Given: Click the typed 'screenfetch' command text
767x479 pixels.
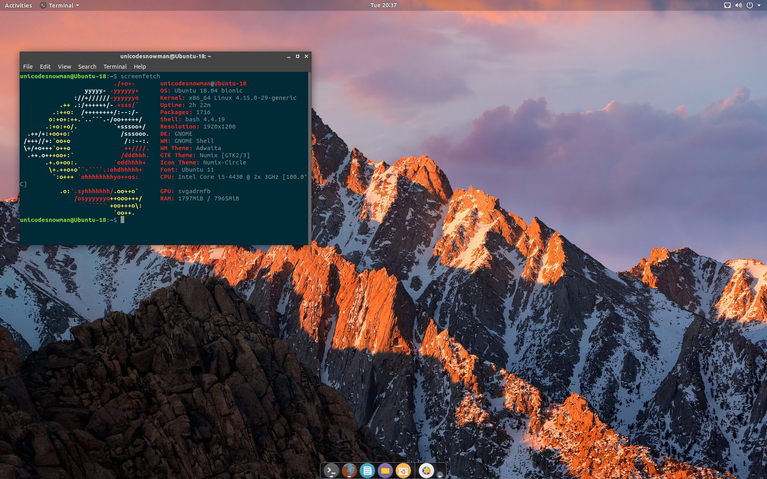Looking at the screenshot, I should tap(140, 76).
